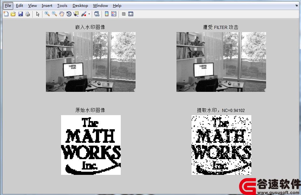This screenshot has height=195, width=301.
Task: Open the Window menu
Action: (100, 6)
